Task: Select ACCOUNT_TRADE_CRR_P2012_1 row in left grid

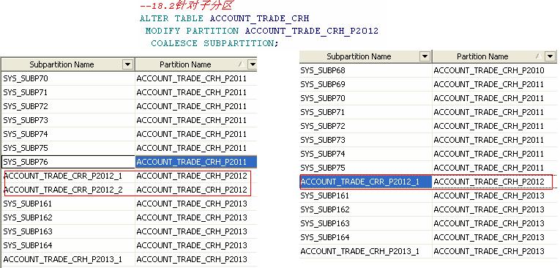Action: (129, 176)
